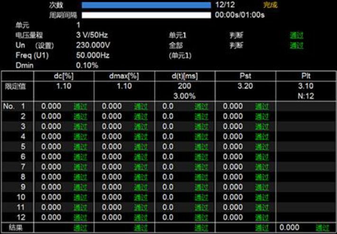The width and height of the screenshot is (337, 234).
Task: Click the yellow 完成 status label
Action: (270, 5)
